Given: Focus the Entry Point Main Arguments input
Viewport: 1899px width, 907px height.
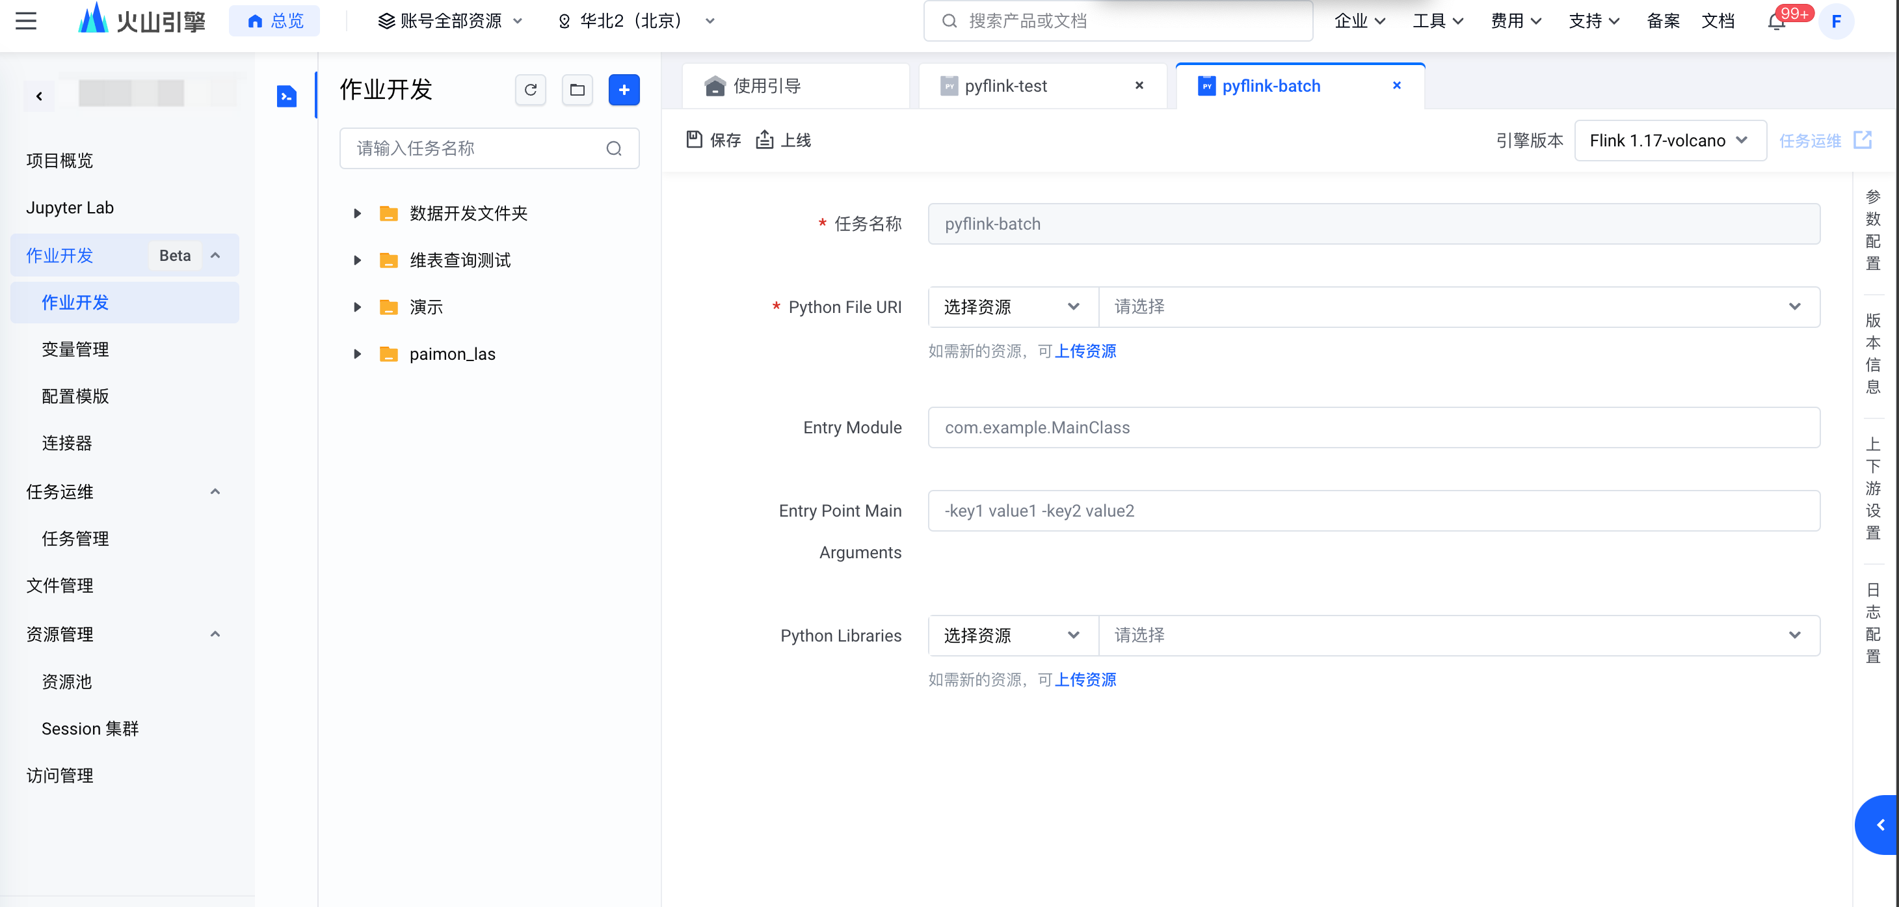Looking at the screenshot, I should click(1374, 511).
